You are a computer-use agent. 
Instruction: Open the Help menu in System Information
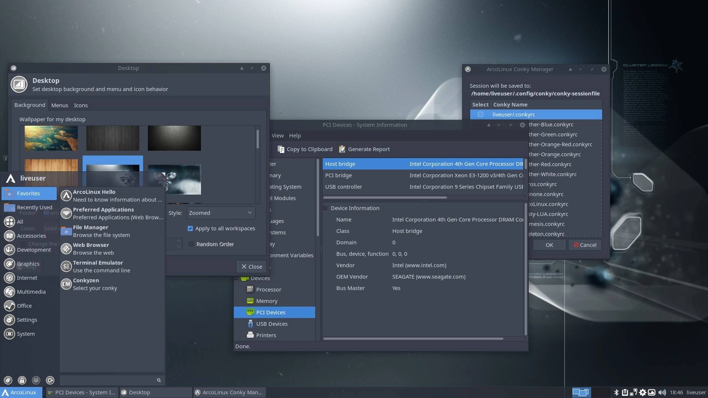[295, 136]
